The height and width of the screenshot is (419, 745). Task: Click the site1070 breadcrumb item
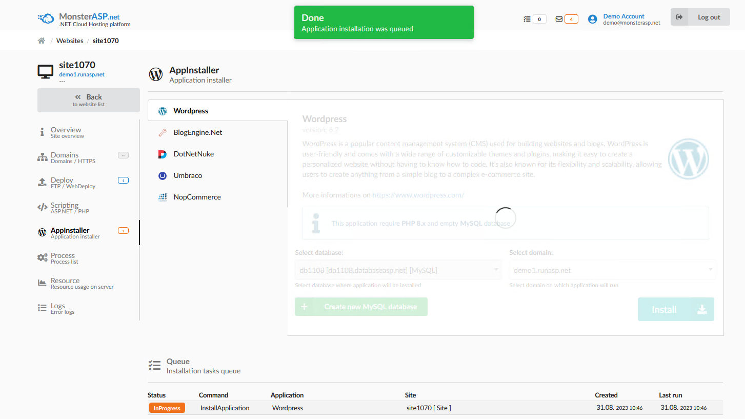pyautogui.click(x=106, y=41)
